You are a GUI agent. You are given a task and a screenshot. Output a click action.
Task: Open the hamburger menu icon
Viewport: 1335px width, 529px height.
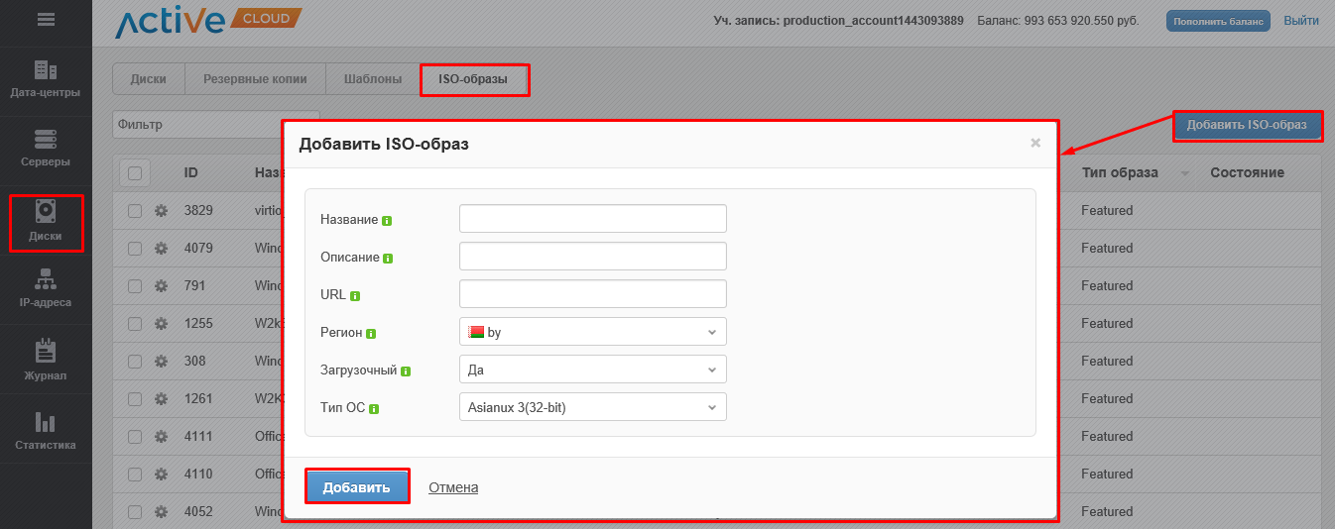46,19
